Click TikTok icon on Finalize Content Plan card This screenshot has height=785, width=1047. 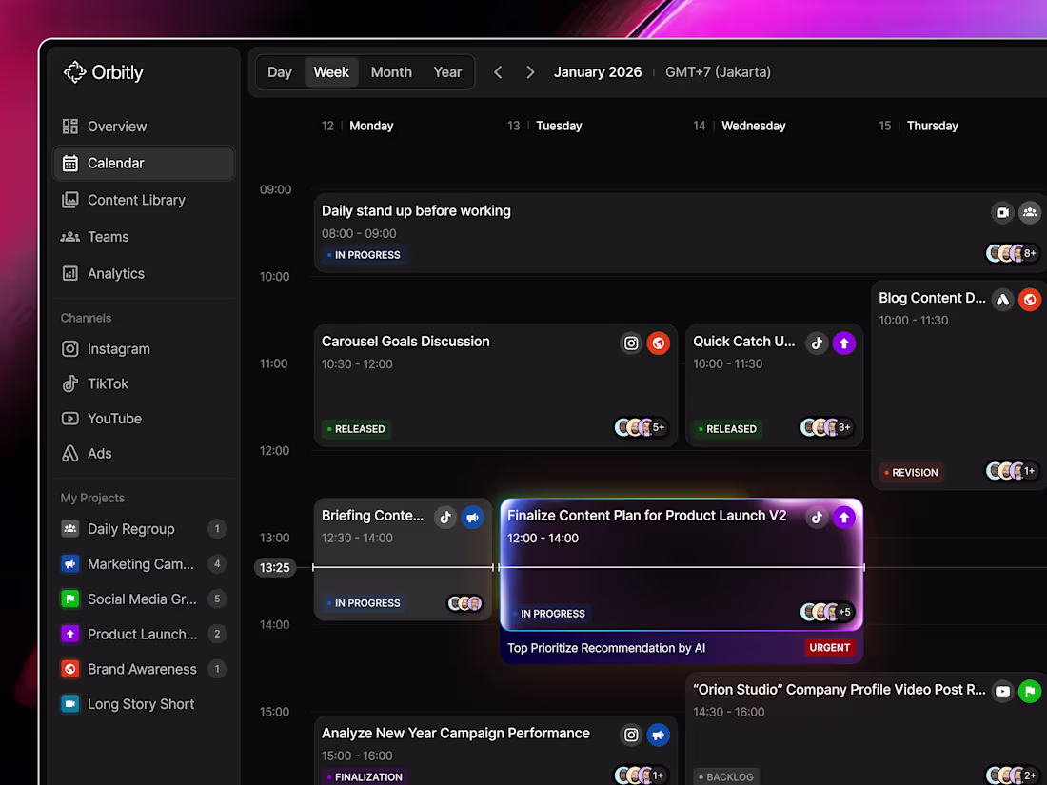coord(817,518)
